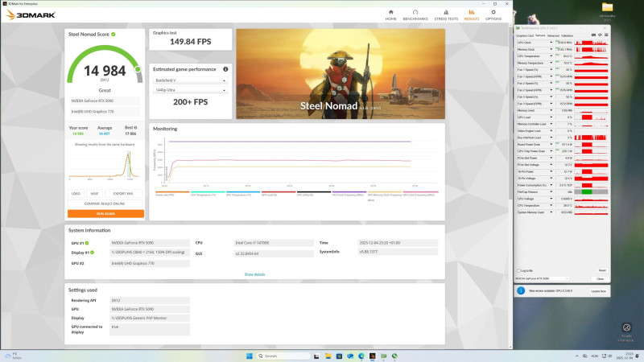This screenshot has height=362, width=644.
Task: Select the RESULTS section icon
Action: point(472,12)
